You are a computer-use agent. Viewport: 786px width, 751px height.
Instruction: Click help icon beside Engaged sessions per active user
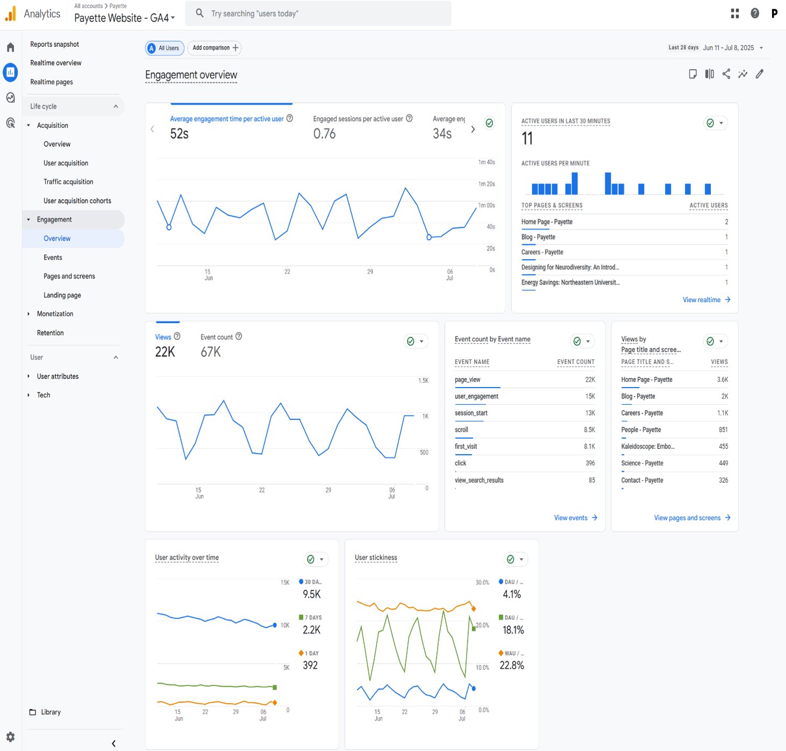click(409, 118)
